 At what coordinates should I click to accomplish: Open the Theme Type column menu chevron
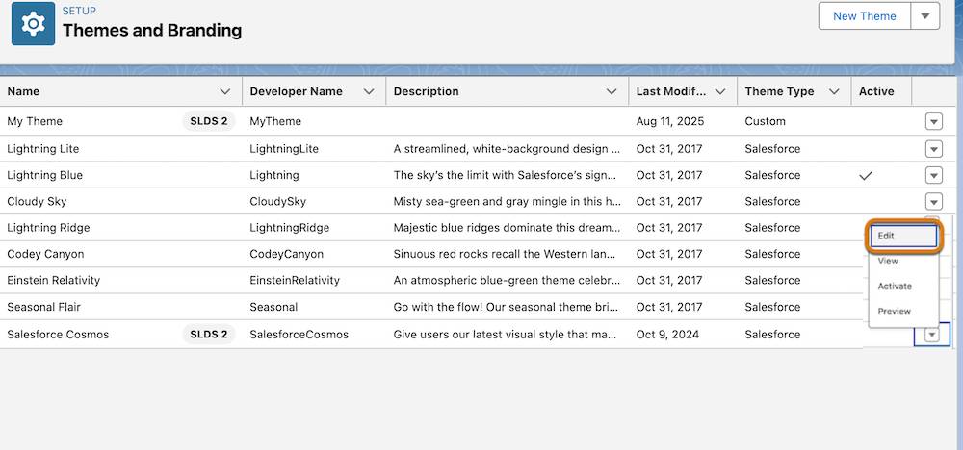pos(834,91)
